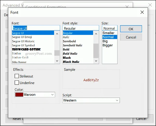156x126 pixels.
Task: Select Regular font style in list
Action: [78, 33]
